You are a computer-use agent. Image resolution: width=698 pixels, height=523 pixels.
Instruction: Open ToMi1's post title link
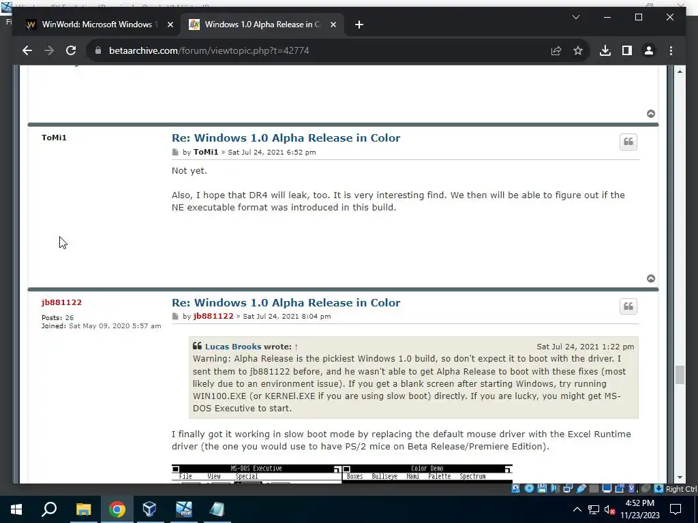coord(286,138)
